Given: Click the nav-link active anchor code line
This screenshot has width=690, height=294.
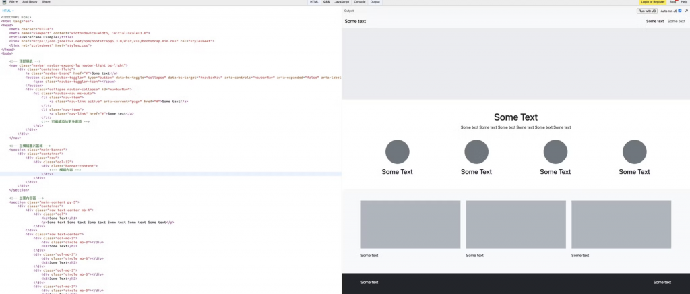Looking at the screenshot, I should point(119,101).
